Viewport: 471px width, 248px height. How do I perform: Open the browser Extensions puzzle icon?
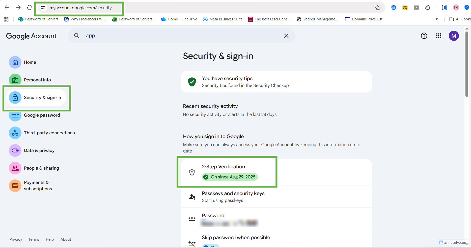tap(428, 8)
